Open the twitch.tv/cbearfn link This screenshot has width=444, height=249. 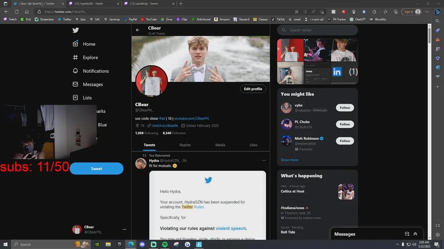165,126
